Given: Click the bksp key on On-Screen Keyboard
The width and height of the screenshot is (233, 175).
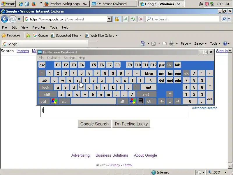Looking at the screenshot, I should (x=149, y=73).
